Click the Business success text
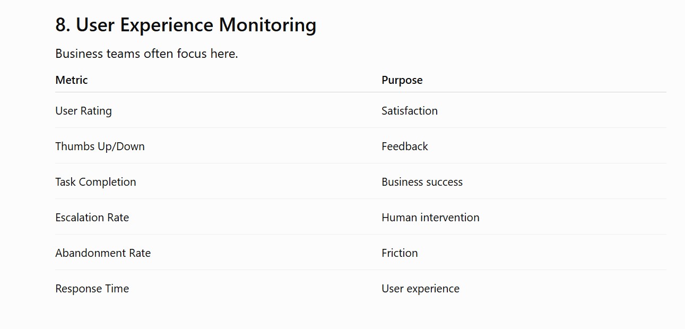Image resolution: width=685 pixels, height=329 pixels. click(422, 182)
